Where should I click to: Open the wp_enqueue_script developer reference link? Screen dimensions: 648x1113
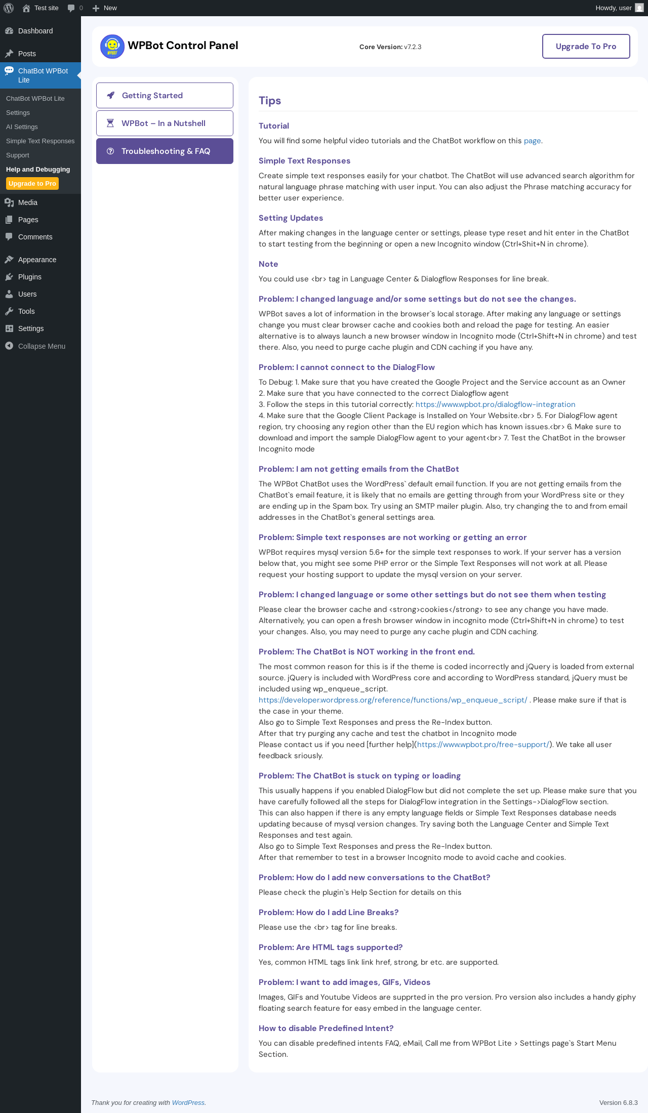393,700
